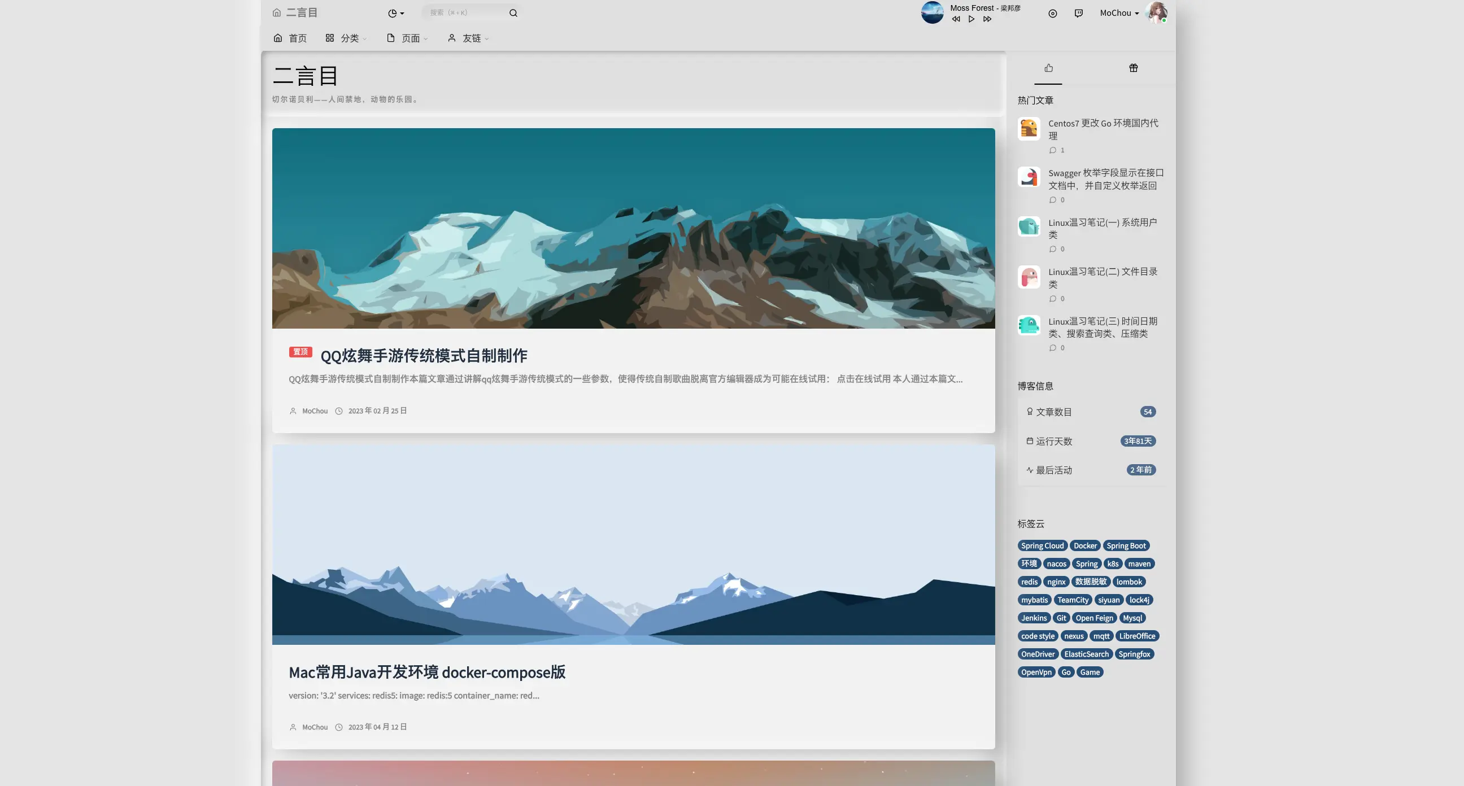Select the Game tag

tap(1090, 673)
